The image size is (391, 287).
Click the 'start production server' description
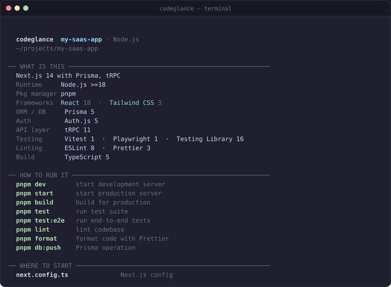[x=119, y=194]
